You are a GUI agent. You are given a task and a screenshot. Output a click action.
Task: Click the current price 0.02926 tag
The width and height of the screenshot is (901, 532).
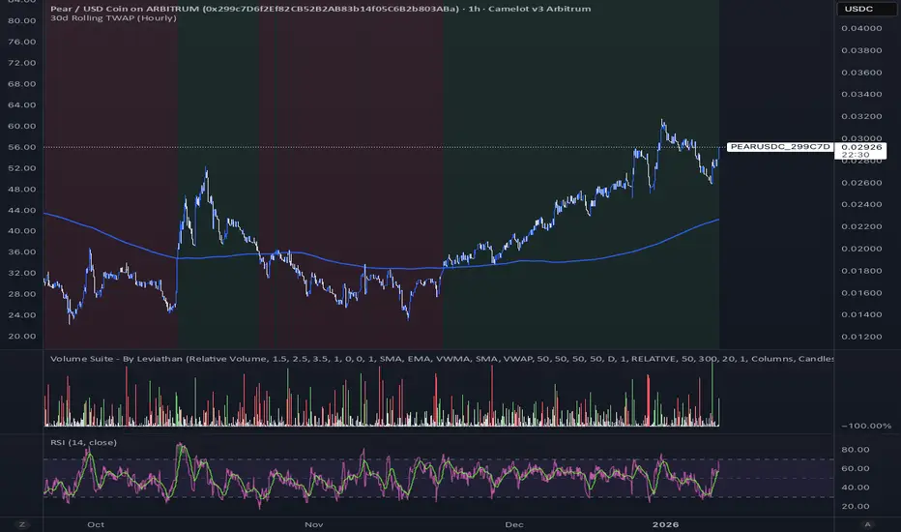coord(860,147)
